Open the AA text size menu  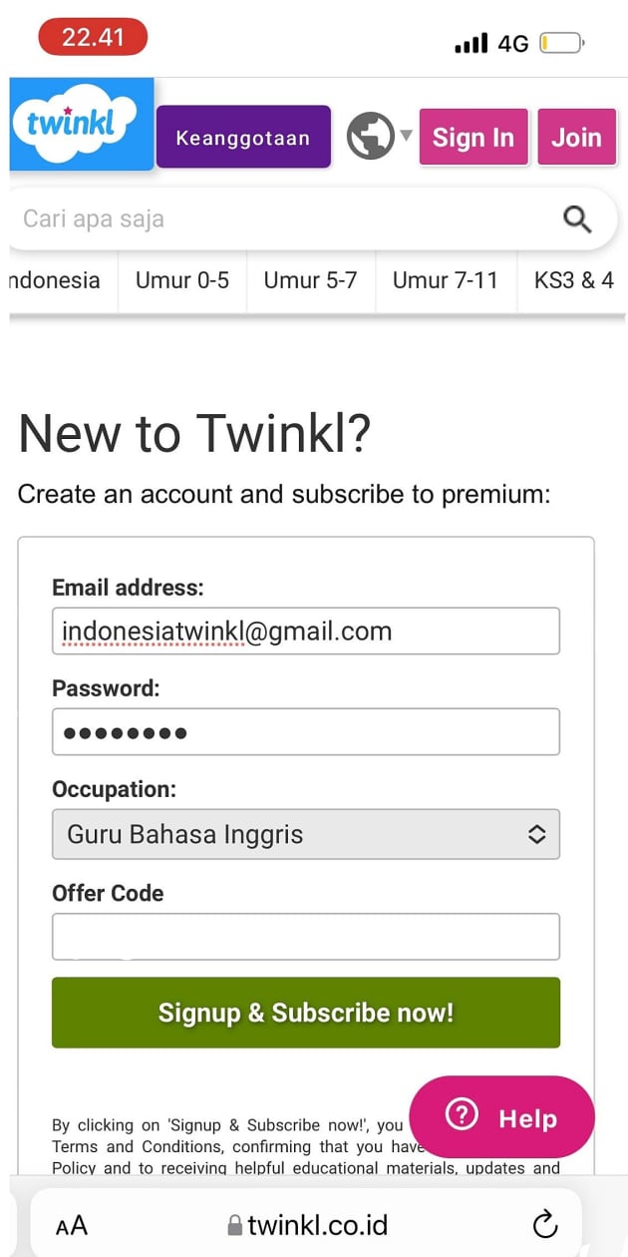pyautogui.click(x=72, y=1225)
